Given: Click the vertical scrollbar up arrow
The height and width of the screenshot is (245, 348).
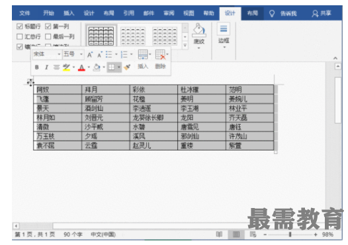Looking at the screenshot, I should pyautogui.click(x=338, y=67).
